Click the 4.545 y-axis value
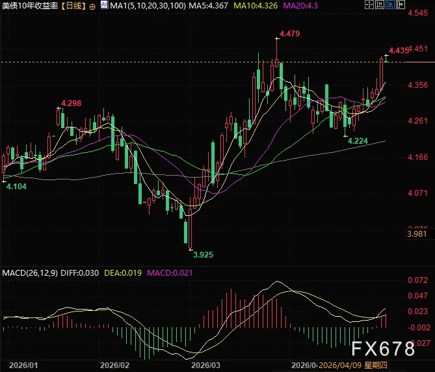Viewport: 435px width, 372px height. tap(418, 13)
